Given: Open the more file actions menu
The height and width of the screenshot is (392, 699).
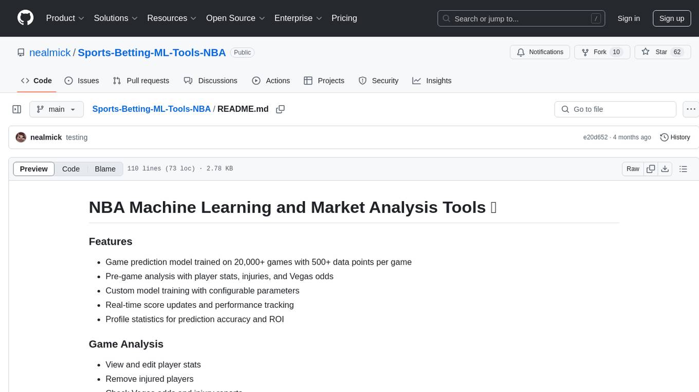Looking at the screenshot, I should [x=691, y=109].
